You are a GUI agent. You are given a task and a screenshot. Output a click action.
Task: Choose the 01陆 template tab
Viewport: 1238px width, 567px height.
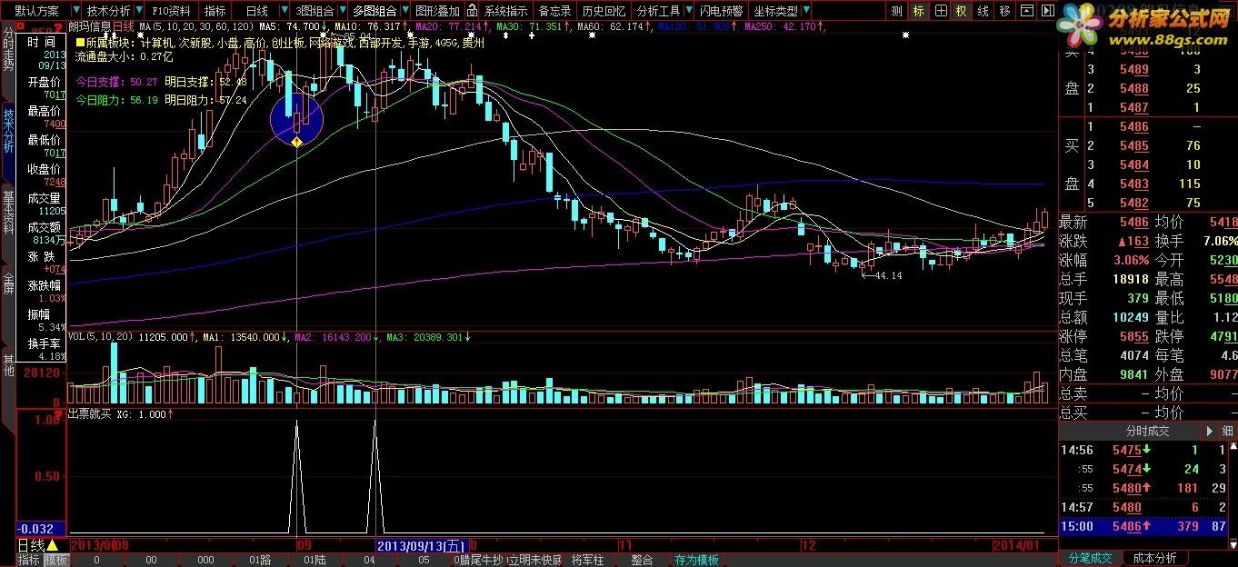click(314, 560)
